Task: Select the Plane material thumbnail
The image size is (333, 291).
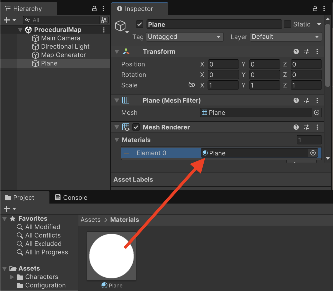Action: pos(112,256)
